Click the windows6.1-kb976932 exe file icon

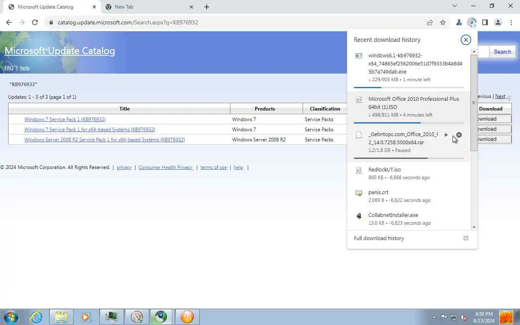click(359, 56)
